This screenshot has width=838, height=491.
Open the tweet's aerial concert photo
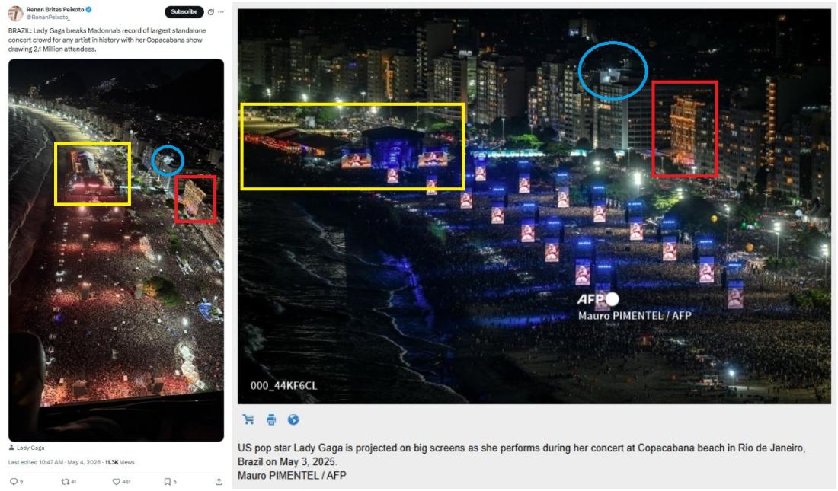(116, 250)
